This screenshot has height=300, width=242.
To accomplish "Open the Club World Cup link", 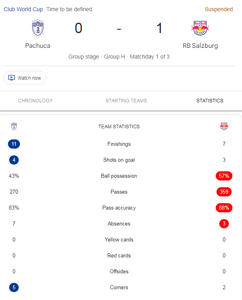I will (23, 9).
